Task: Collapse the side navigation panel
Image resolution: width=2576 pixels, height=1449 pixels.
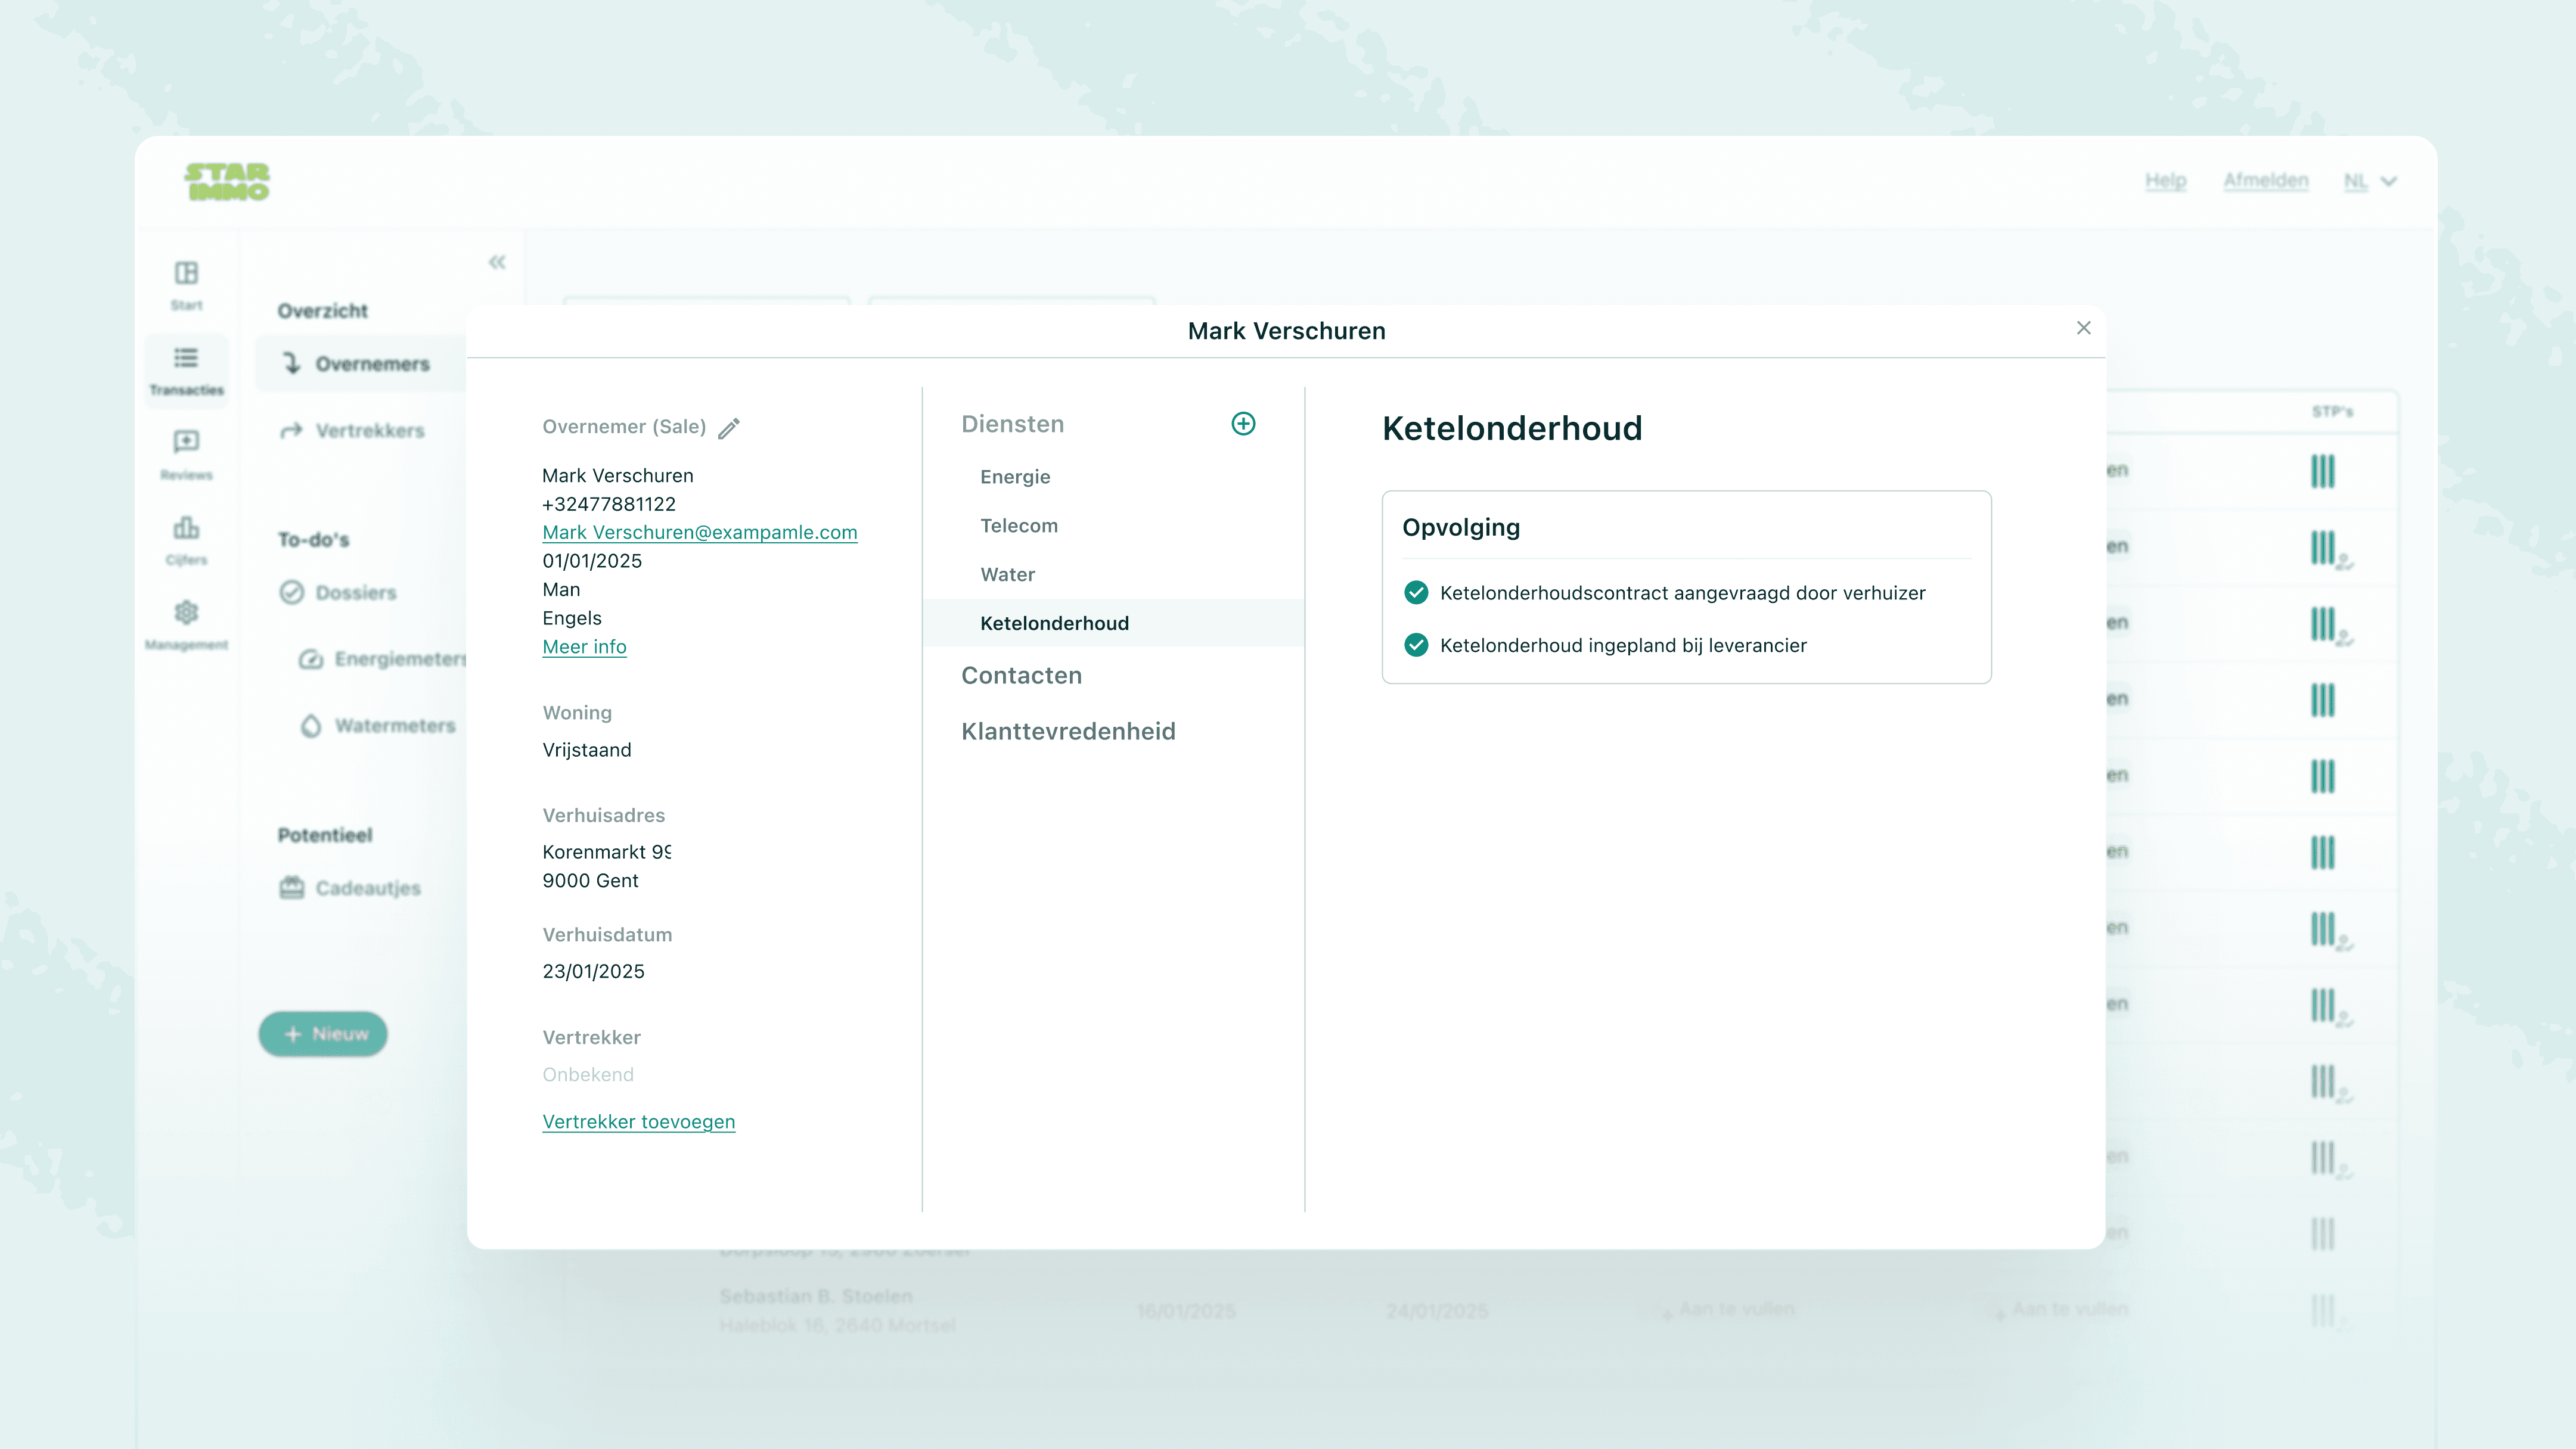Action: coord(497,262)
